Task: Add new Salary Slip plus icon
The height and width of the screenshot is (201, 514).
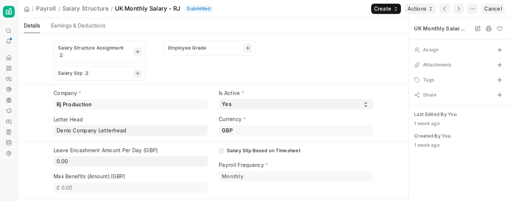Action: (138, 73)
